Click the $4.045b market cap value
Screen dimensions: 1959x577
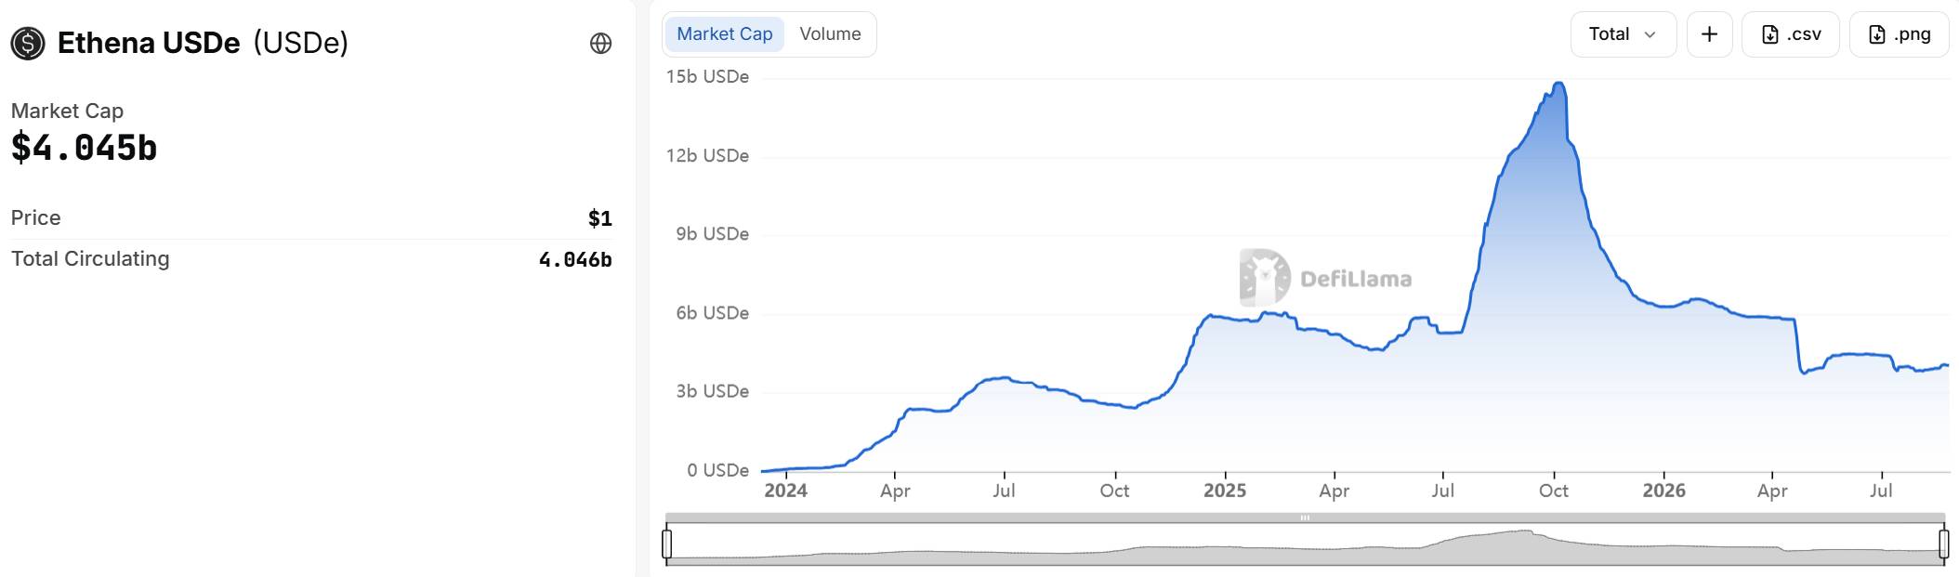click(85, 148)
